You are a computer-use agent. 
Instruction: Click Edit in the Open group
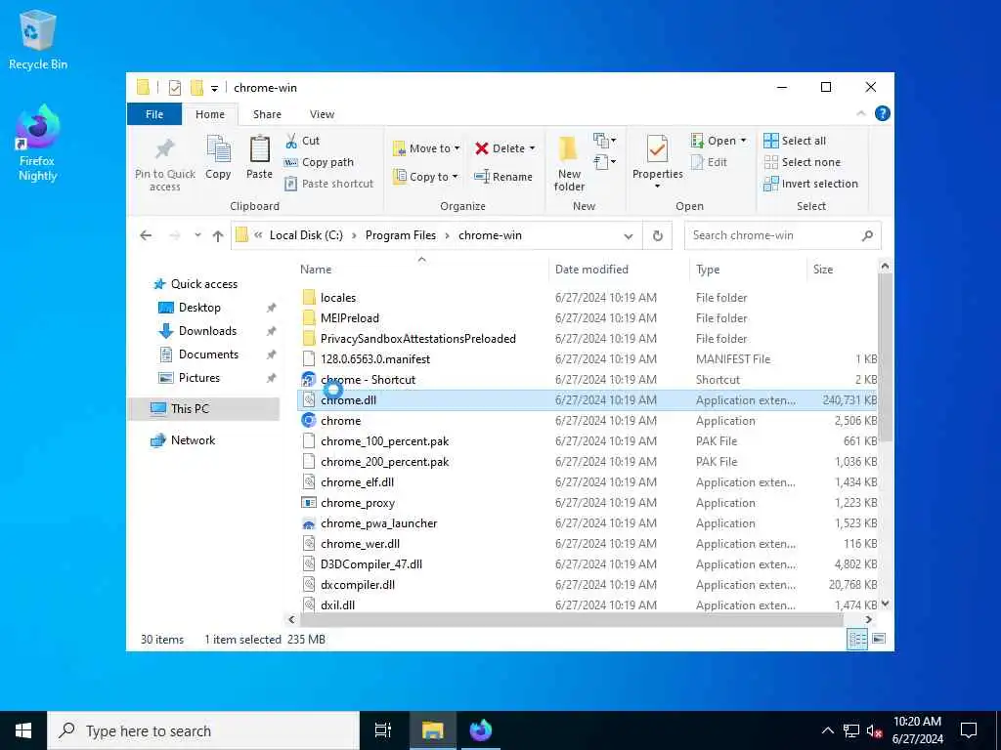point(710,163)
